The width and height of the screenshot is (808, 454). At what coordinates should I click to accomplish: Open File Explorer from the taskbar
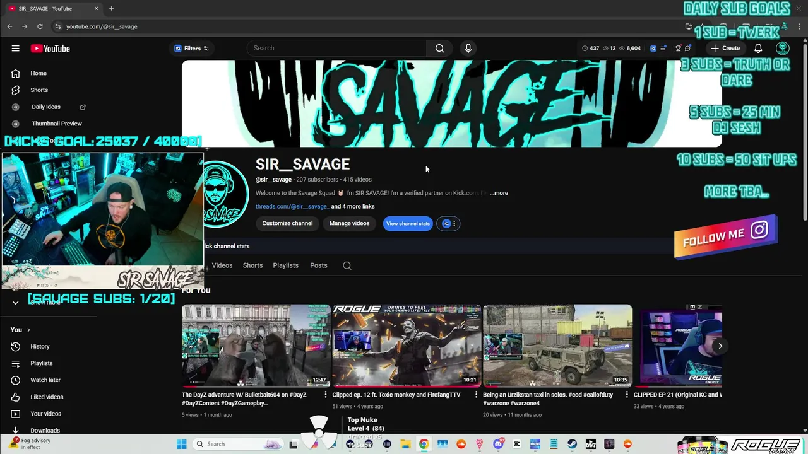405,444
